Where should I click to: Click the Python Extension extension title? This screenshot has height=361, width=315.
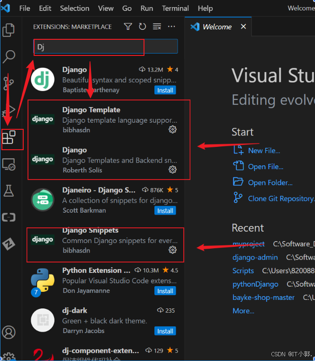pyautogui.click(x=96, y=271)
